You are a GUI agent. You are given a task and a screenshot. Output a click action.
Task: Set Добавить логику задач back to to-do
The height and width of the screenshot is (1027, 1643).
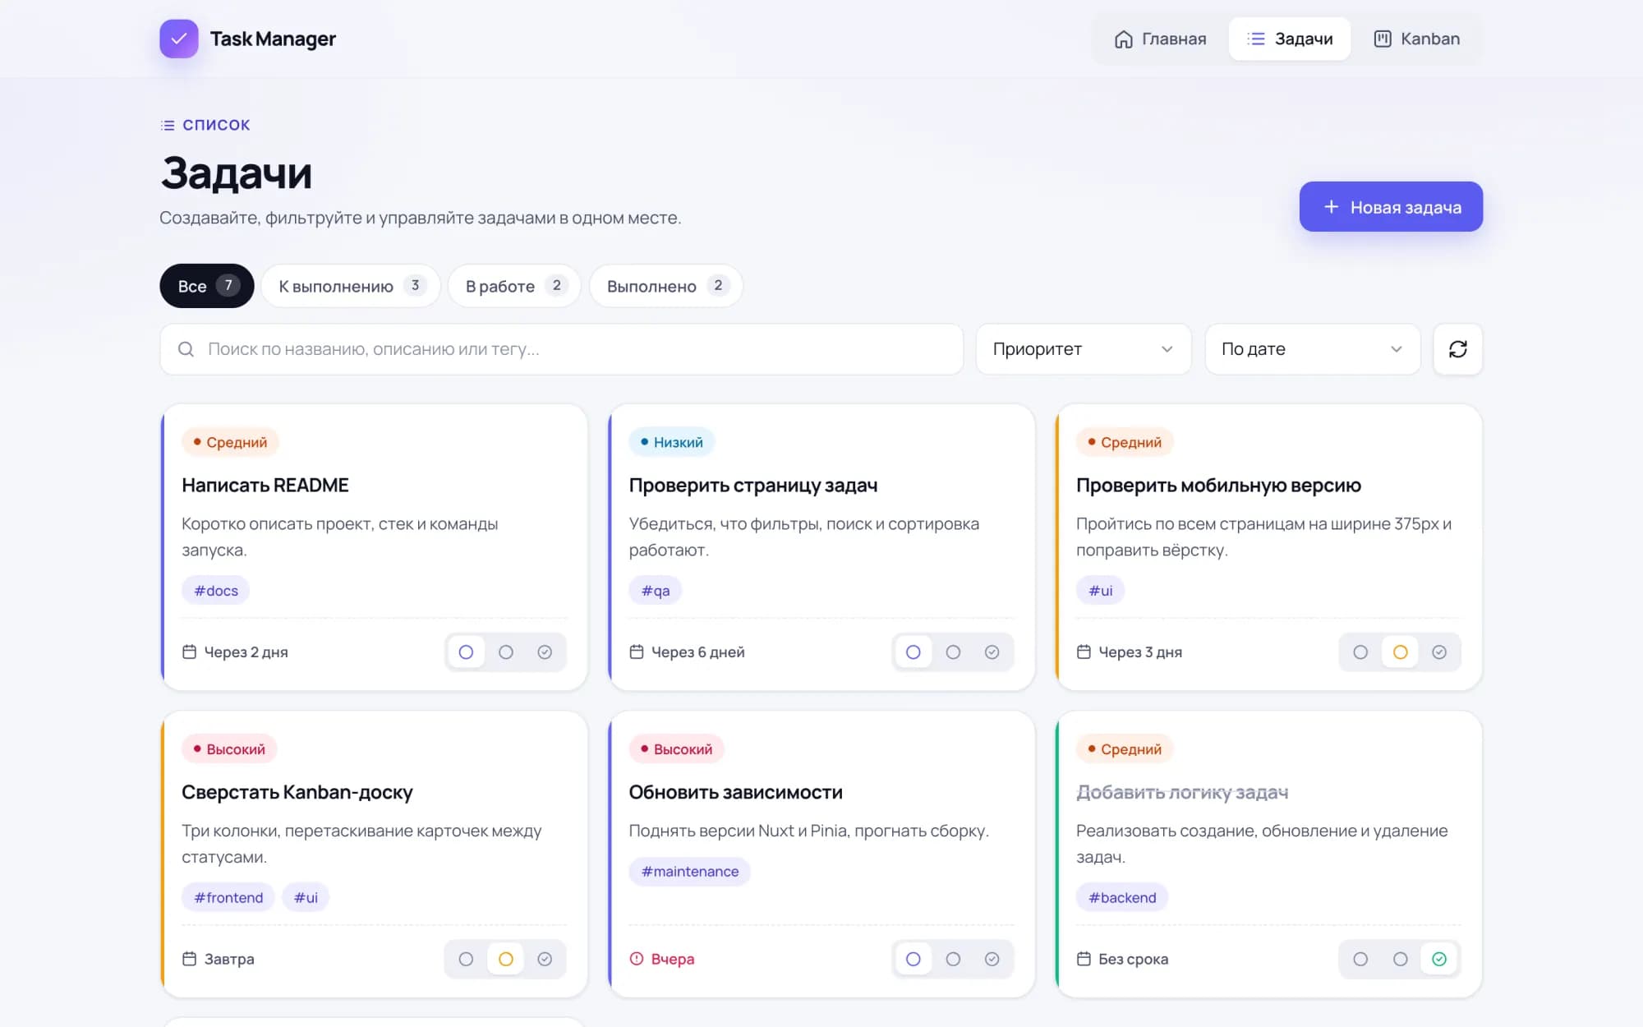pyautogui.click(x=1360, y=960)
